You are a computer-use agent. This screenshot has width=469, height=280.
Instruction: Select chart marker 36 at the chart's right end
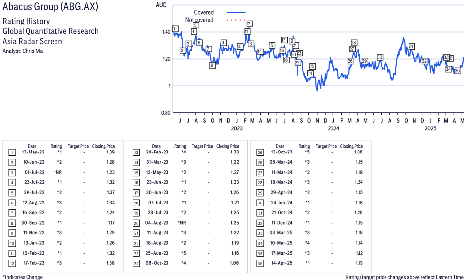click(457, 71)
